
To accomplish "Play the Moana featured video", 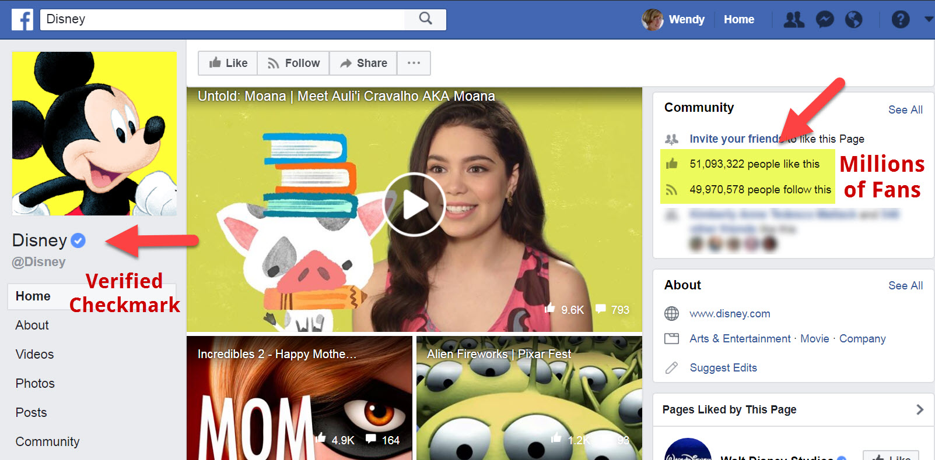I will [x=414, y=204].
